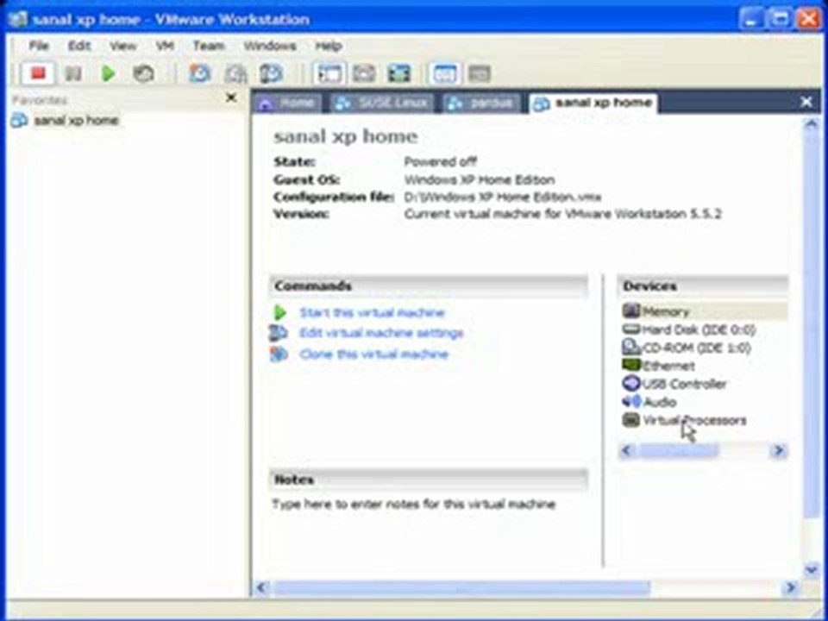Click the Take Snapshot toolbar icon
Viewport: 828px width, 621px height.
pos(199,74)
